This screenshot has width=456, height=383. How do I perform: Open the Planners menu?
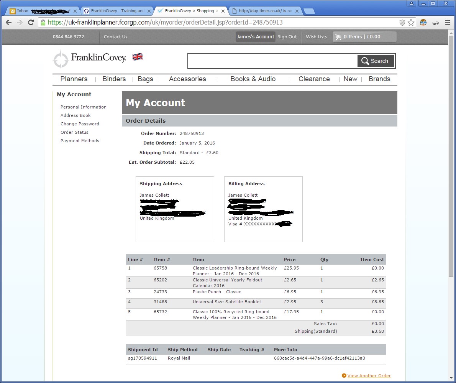pyautogui.click(x=74, y=79)
